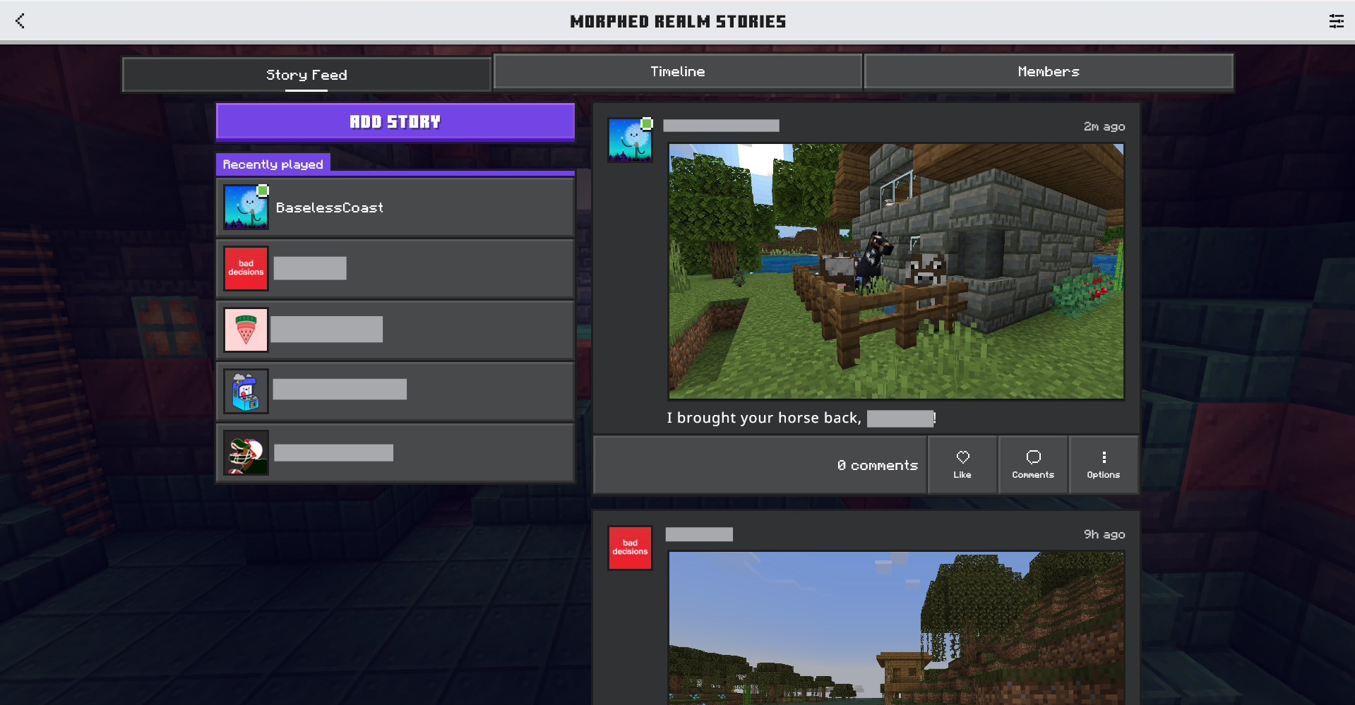Click the '9h ago' timestamp
The width and height of the screenshot is (1355, 705).
tap(1104, 534)
